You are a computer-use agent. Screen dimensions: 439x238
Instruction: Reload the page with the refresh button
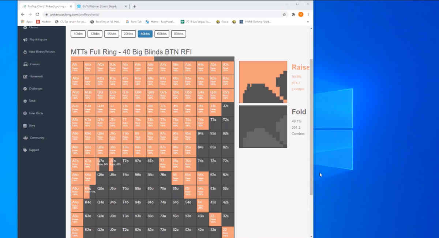[37, 14]
